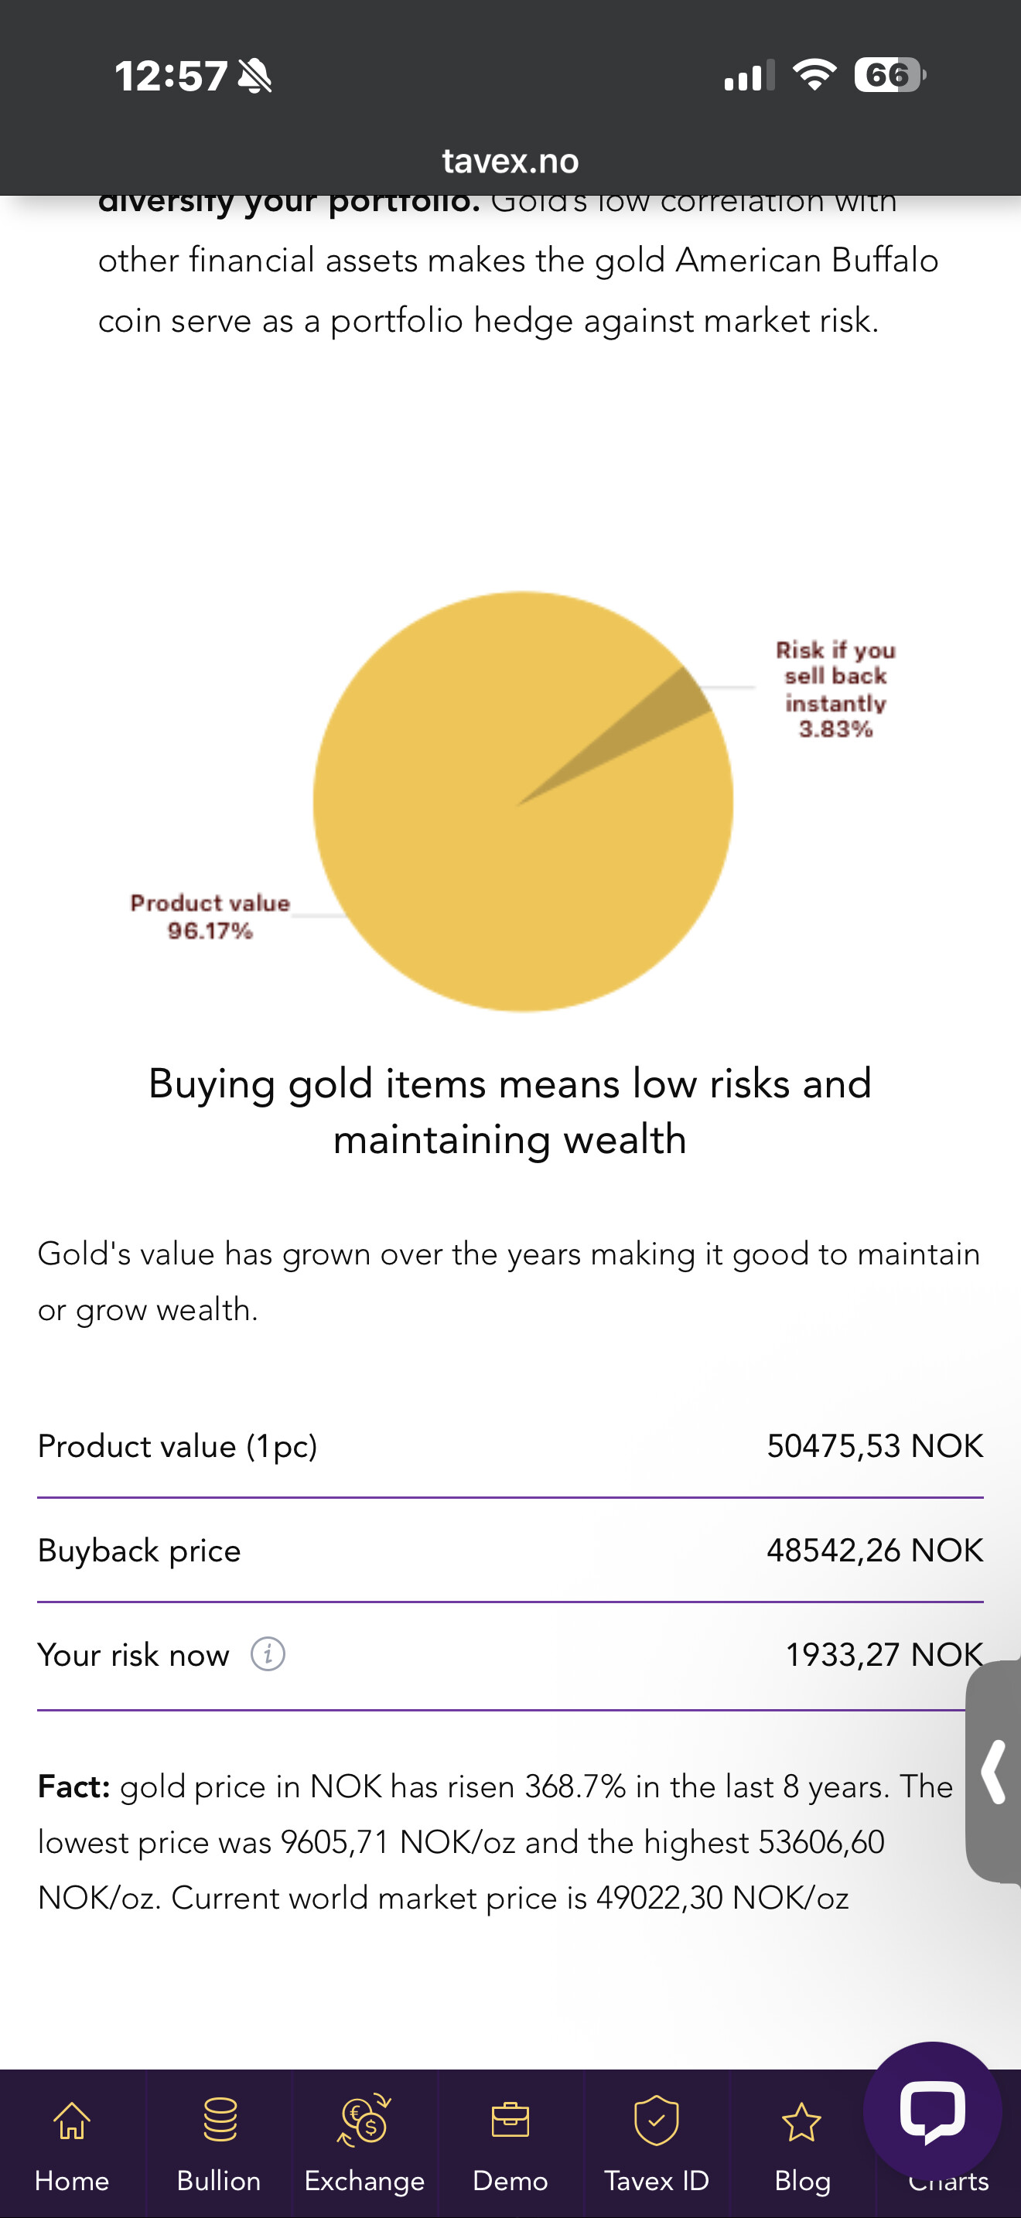The height and width of the screenshot is (2218, 1021).
Task: Open the live chat bubble
Action: 931,2111
